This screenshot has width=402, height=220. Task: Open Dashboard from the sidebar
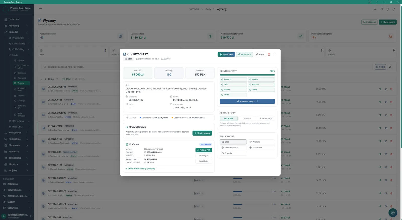pos(17,19)
